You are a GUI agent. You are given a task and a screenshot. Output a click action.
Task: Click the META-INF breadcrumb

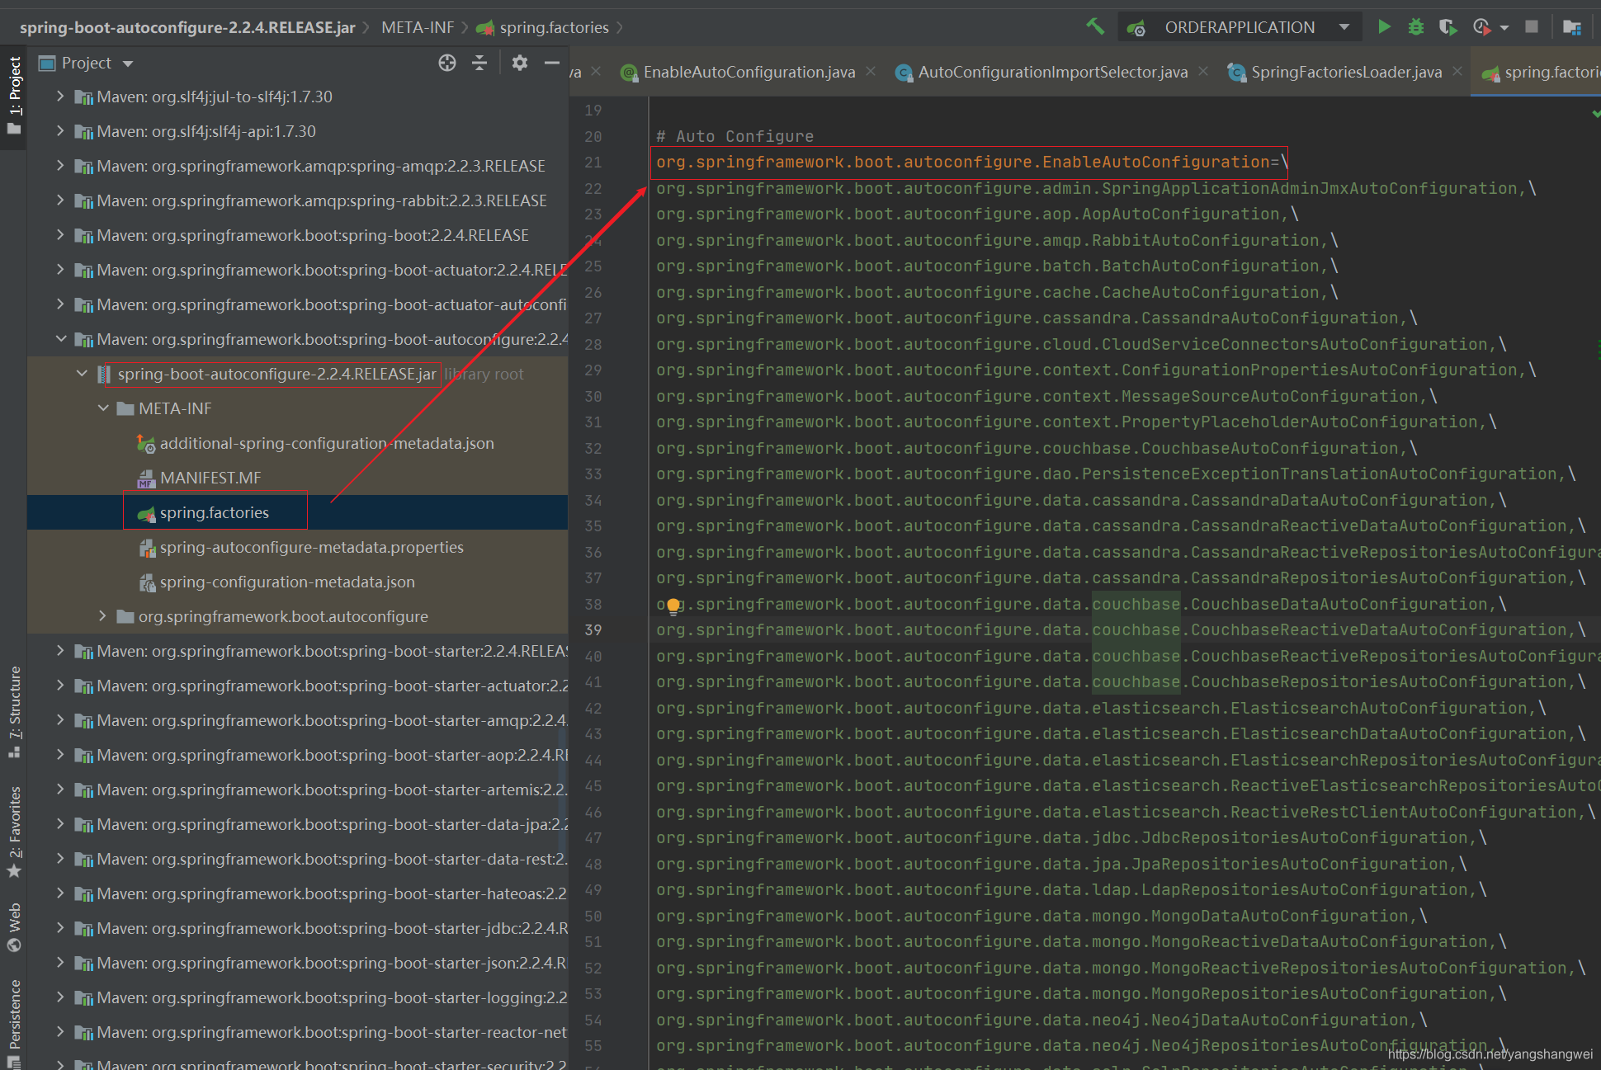418,27
